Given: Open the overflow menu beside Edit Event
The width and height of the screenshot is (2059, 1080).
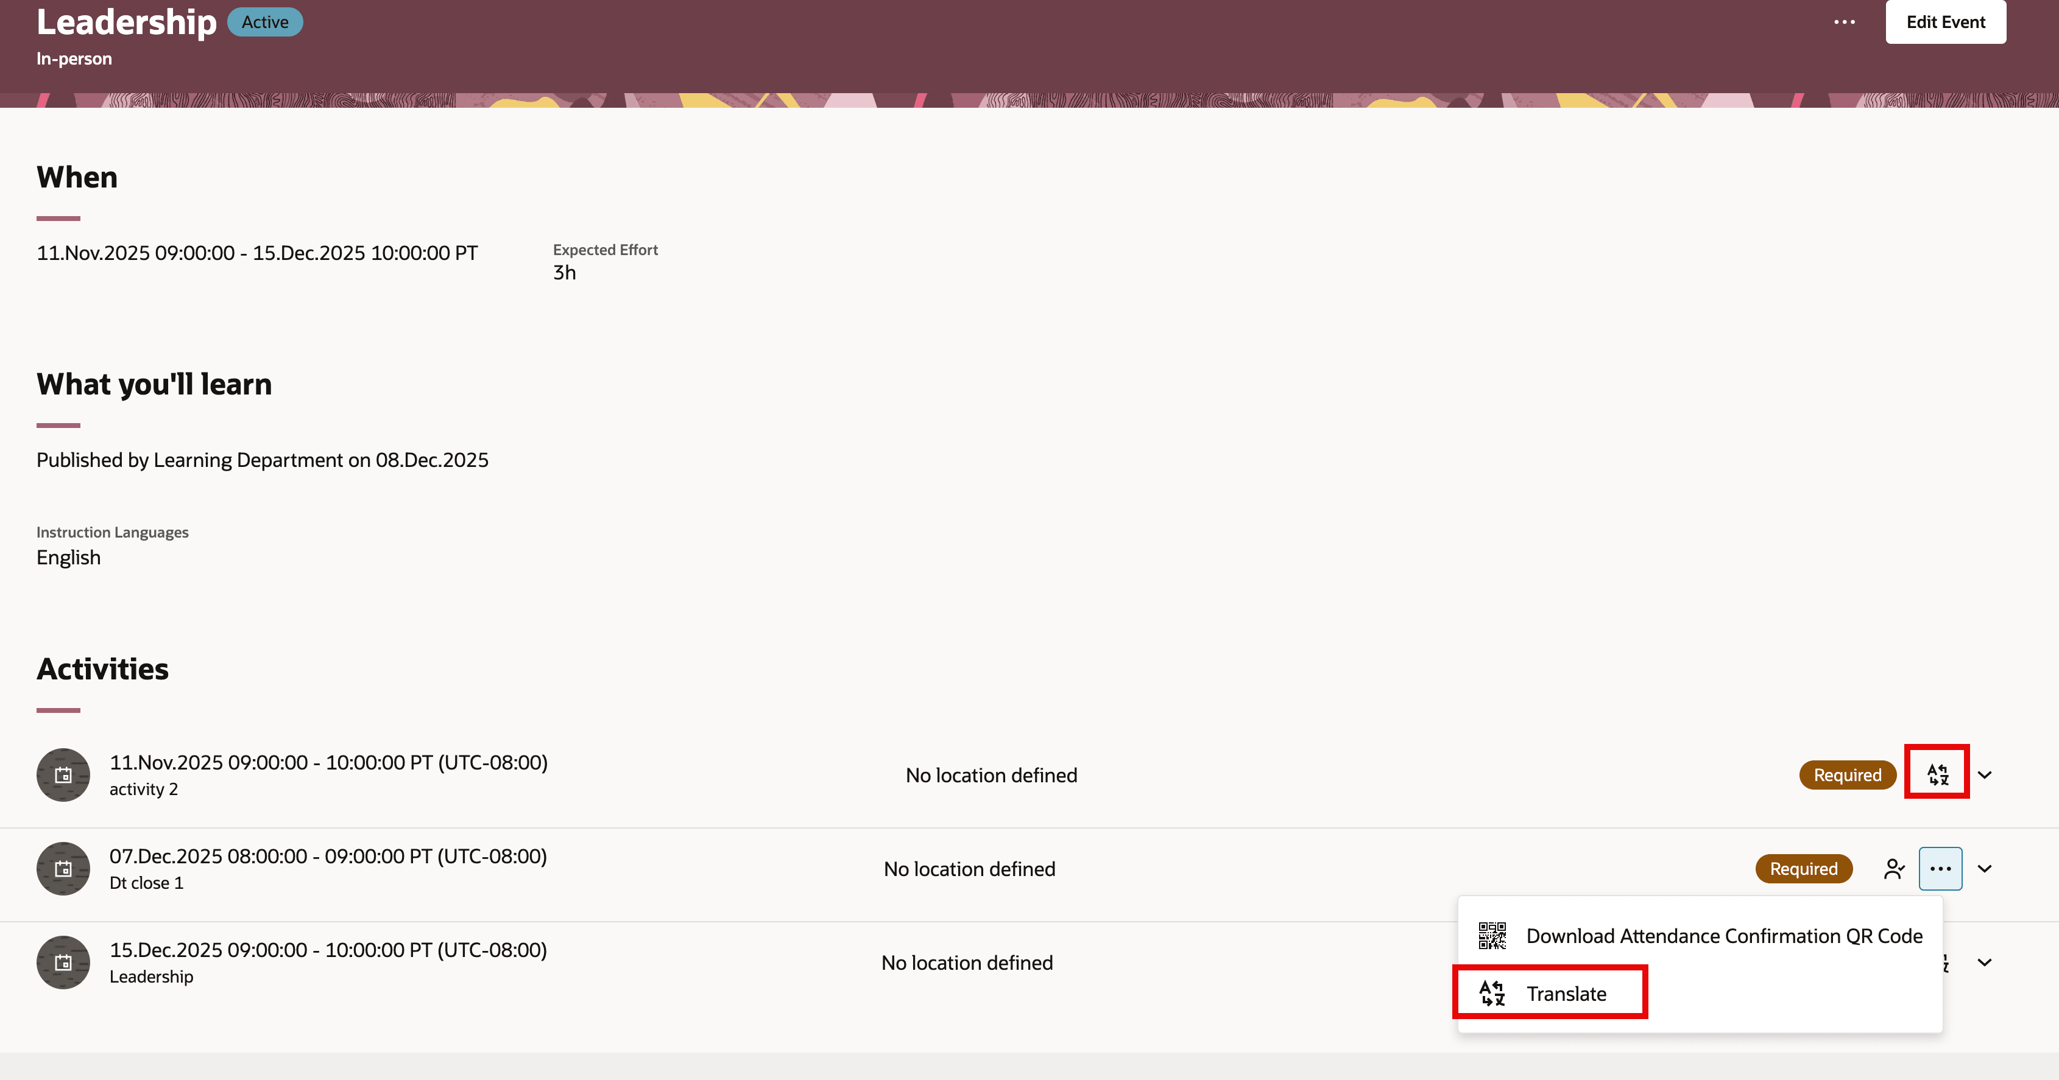Looking at the screenshot, I should (1845, 21).
